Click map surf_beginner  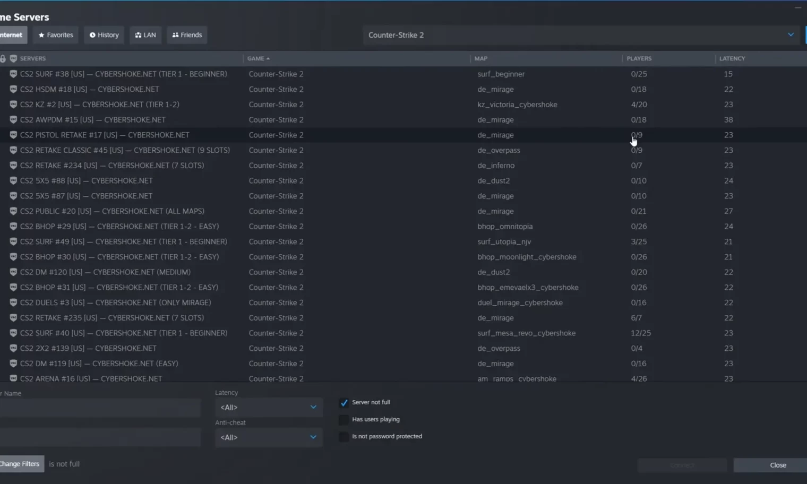tap(501, 74)
